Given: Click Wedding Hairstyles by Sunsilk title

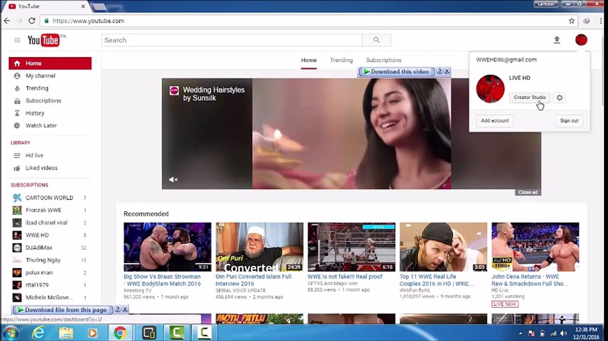Looking at the screenshot, I should pos(214,94).
